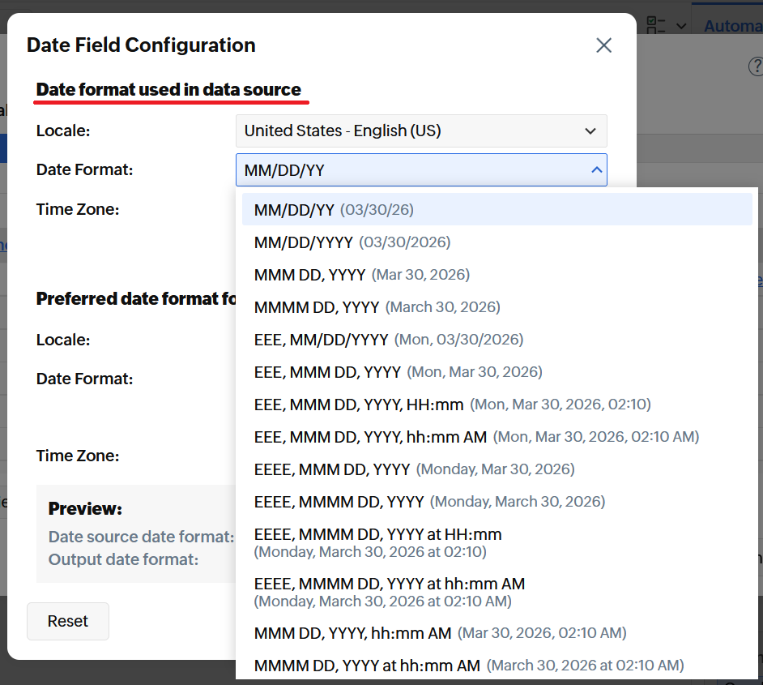Choose EEEE, MMMM DD, YYYY at HH:mm
763x685 pixels.
(x=378, y=542)
